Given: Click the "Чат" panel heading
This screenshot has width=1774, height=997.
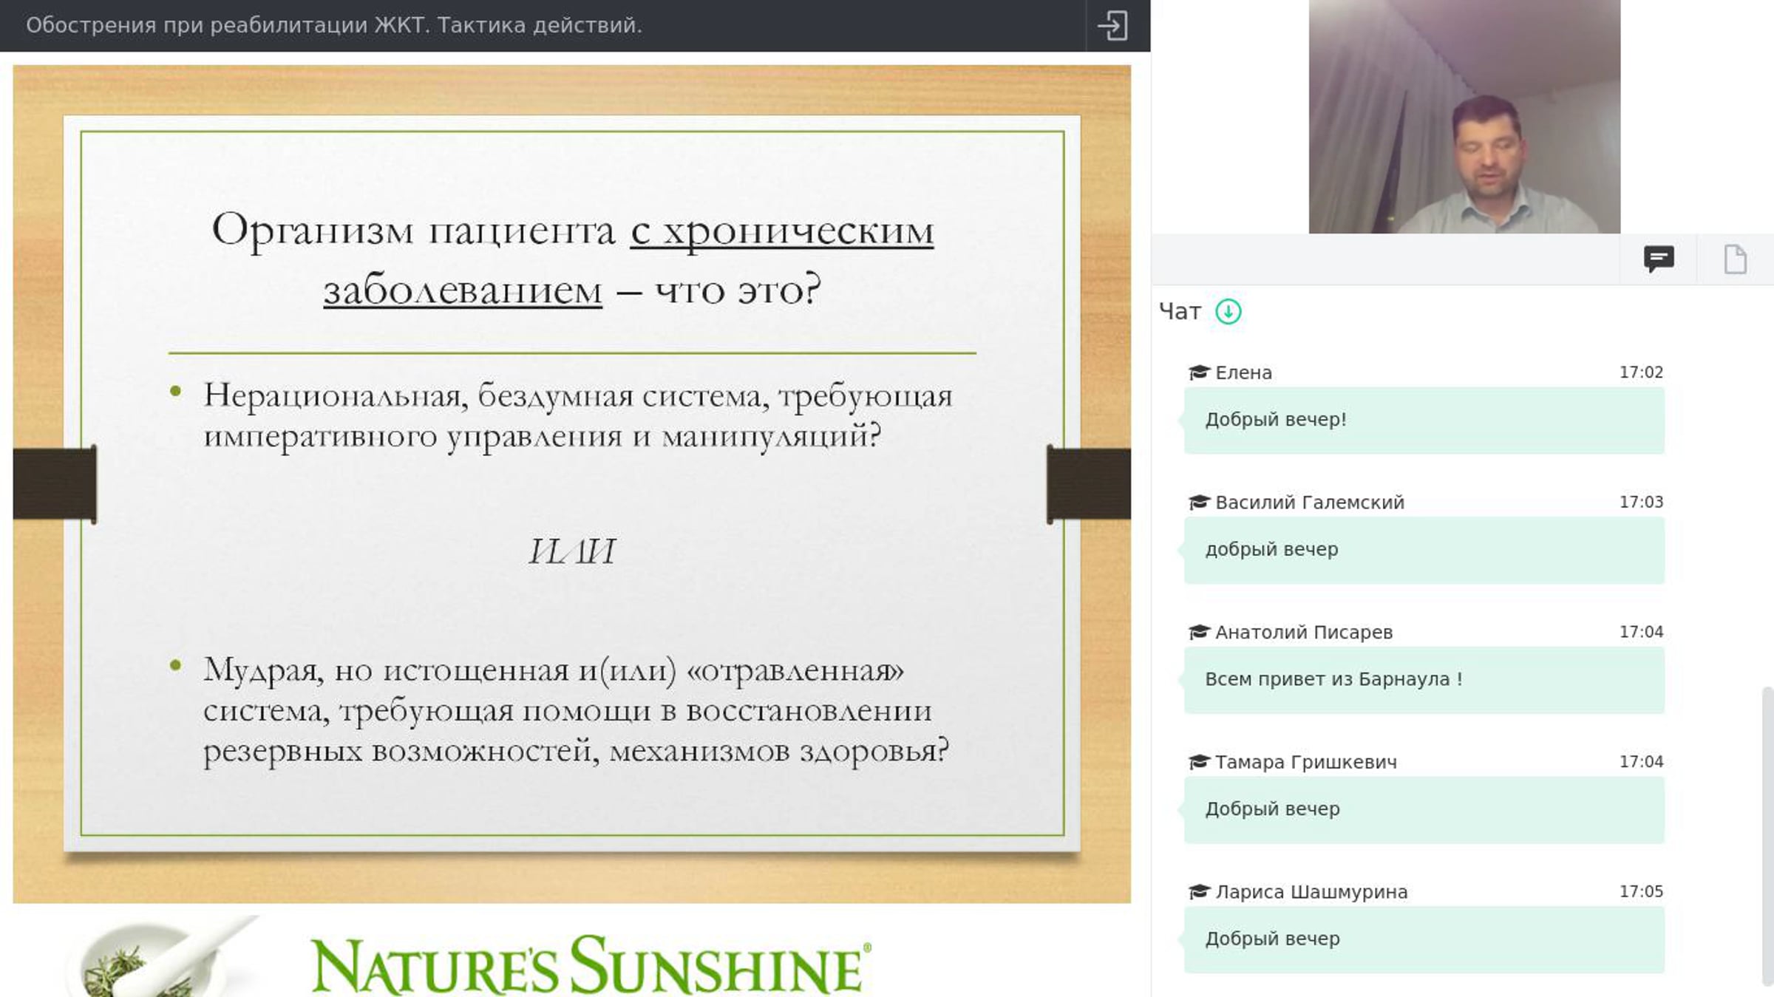Looking at the screenshot, I should click(1180, 312).
